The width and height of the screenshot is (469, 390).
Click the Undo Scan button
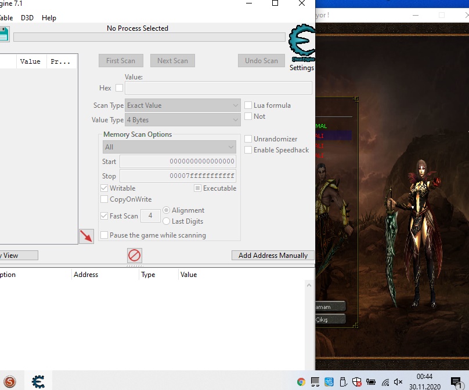pos(261,61)
